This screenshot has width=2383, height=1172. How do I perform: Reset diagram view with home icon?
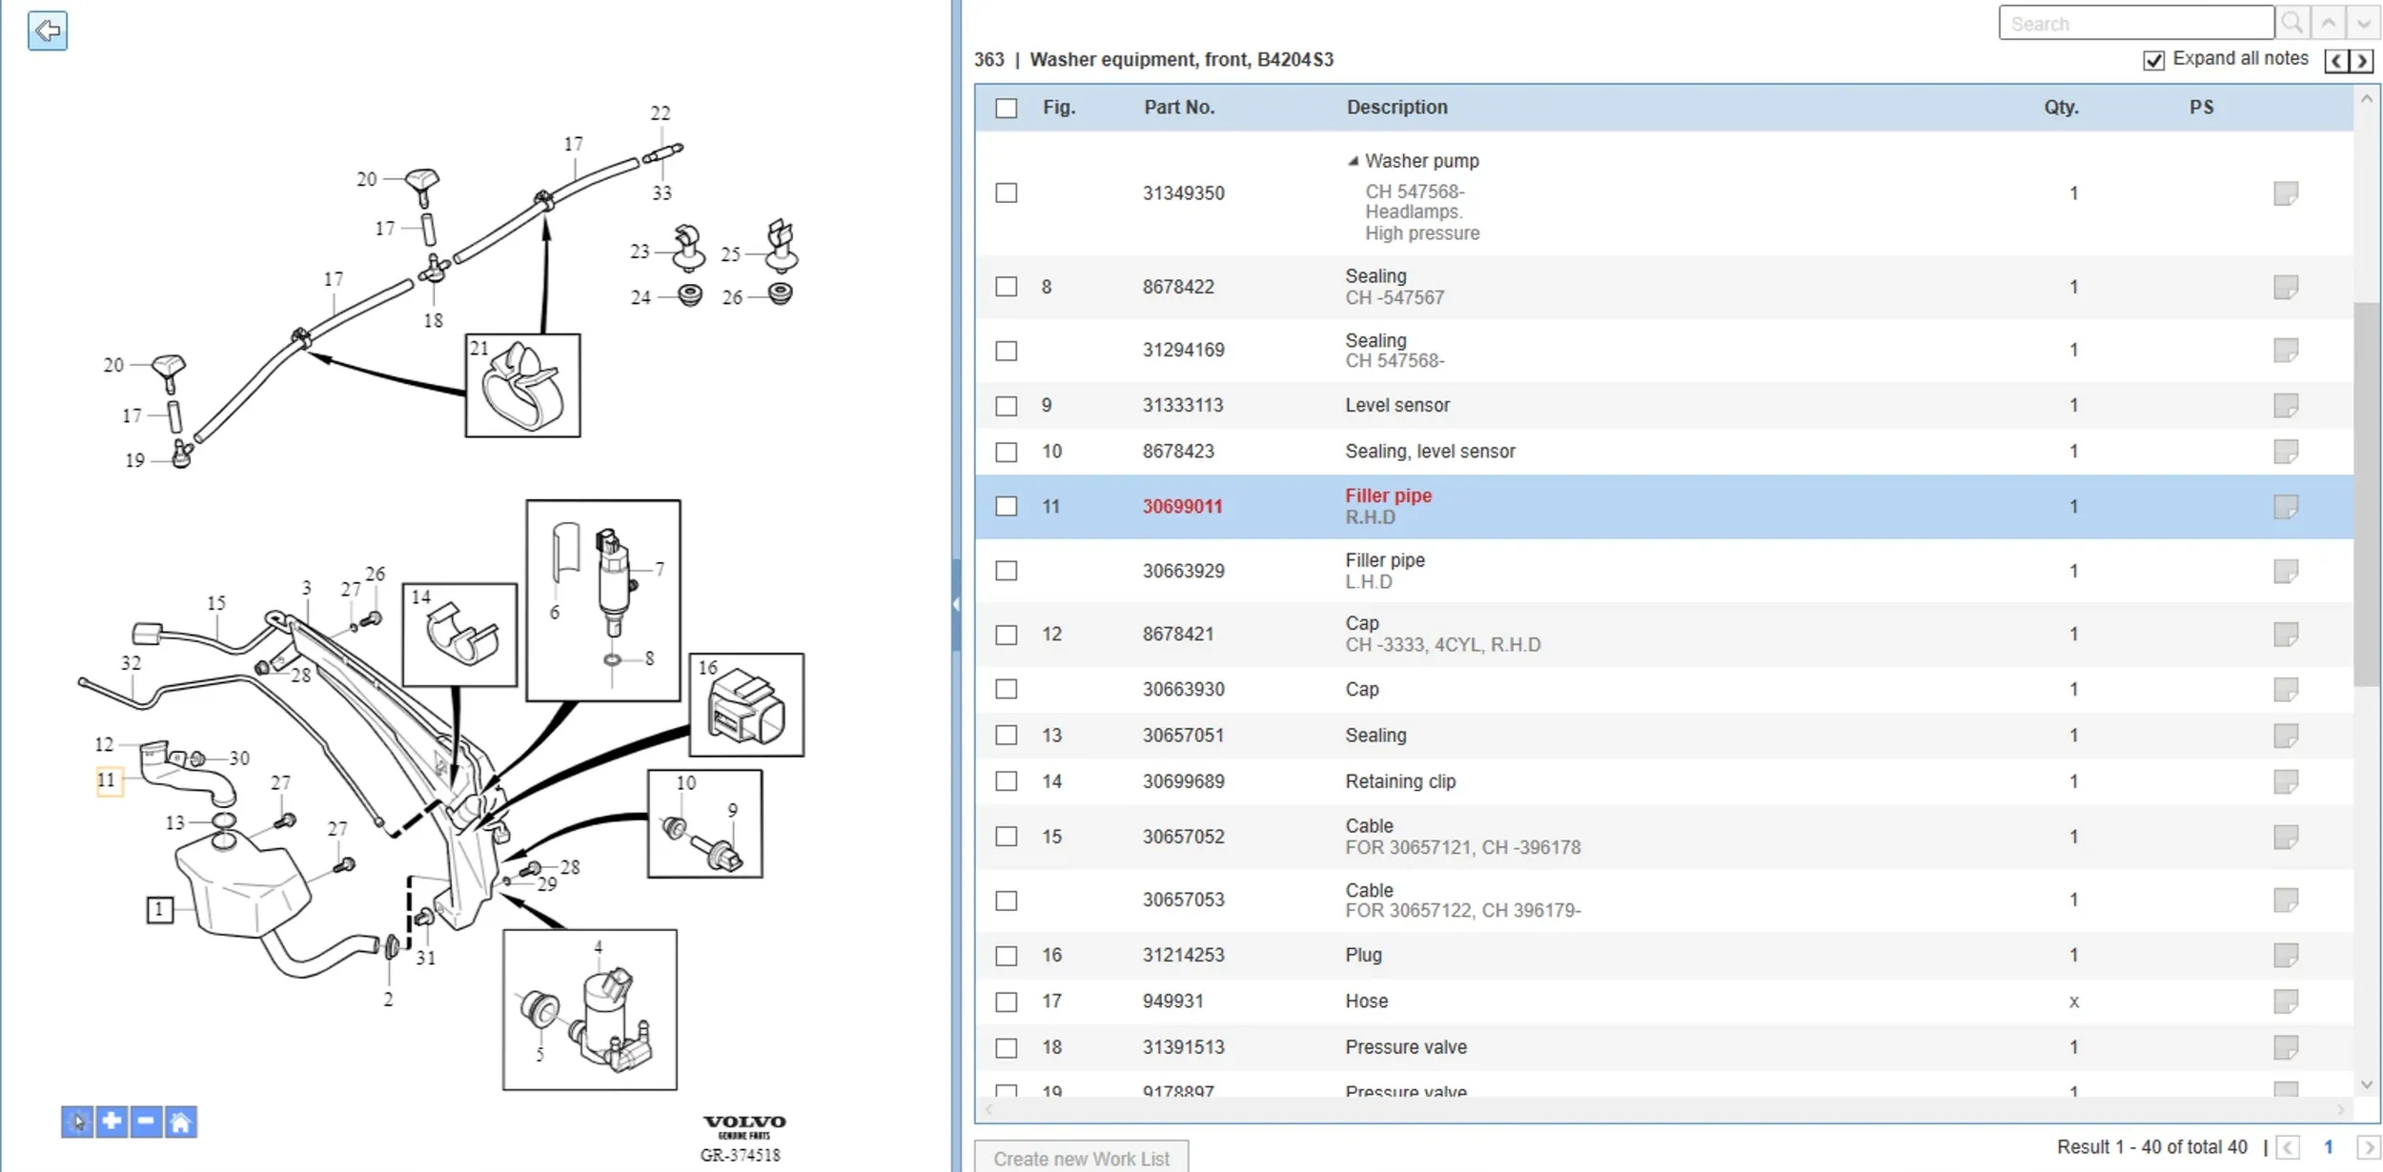tap(180, 1121)
